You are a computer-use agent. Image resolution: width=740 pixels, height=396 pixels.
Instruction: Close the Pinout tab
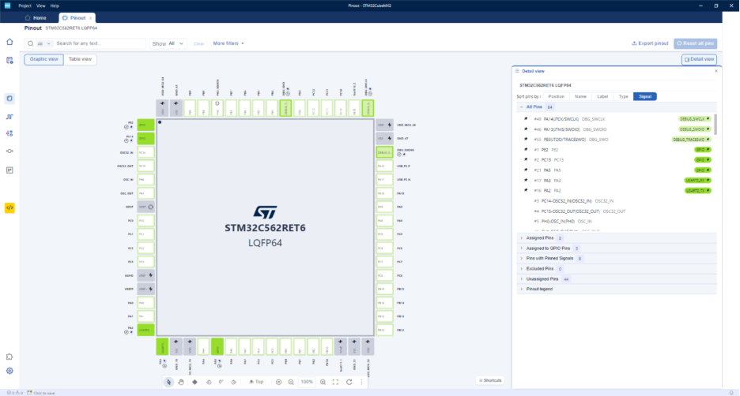[x=90, y=18]
